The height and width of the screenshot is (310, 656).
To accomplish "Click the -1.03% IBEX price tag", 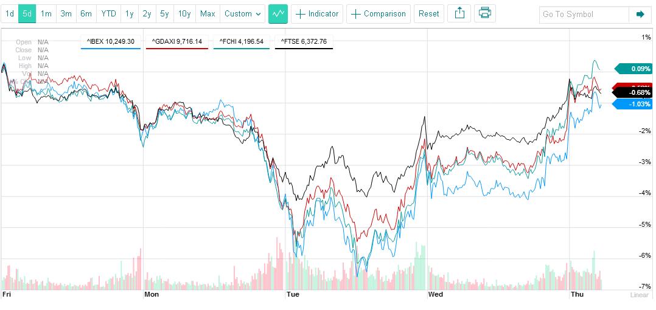I will tap(634, 105).
